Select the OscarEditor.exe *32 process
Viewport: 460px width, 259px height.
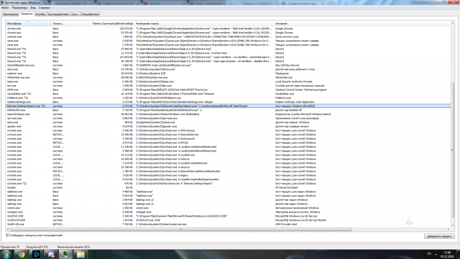(x=228, y=94)
